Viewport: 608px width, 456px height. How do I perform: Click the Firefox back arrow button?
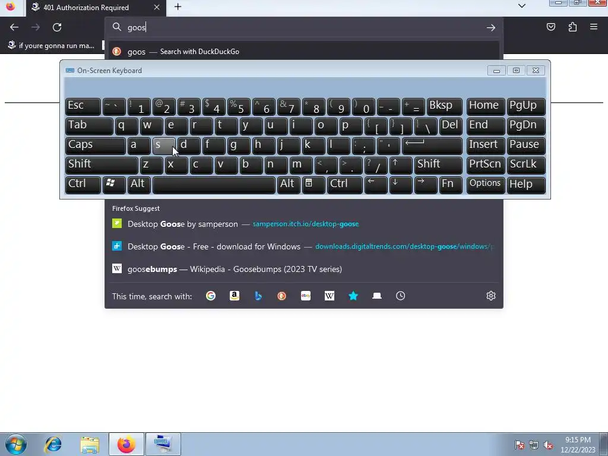(14, 27)
